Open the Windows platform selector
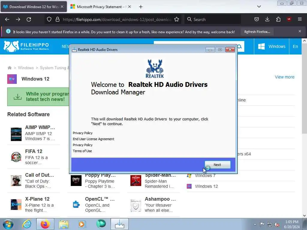307x230 pixels. (x=272, y=46)
